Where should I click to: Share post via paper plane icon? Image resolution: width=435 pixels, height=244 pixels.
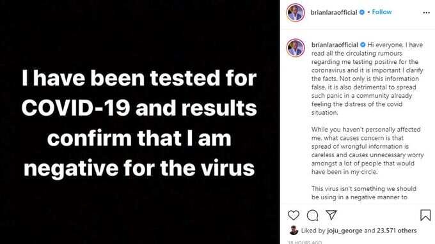[331, 215]
